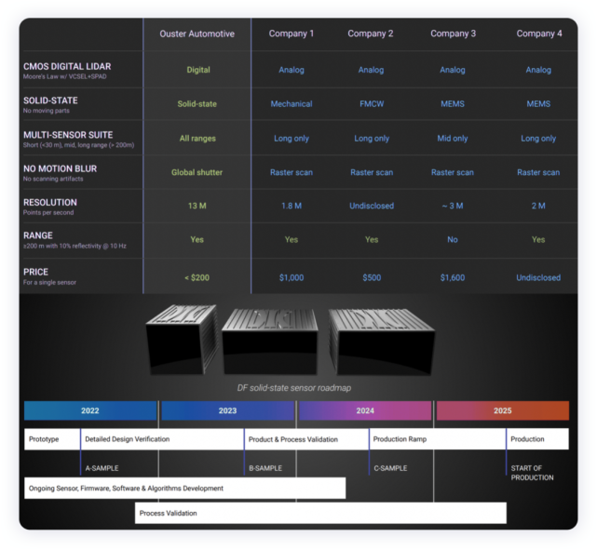Click the START OF PRODUCTION milestone
This screenshot has width=597, height=550.
click(532, 473)
